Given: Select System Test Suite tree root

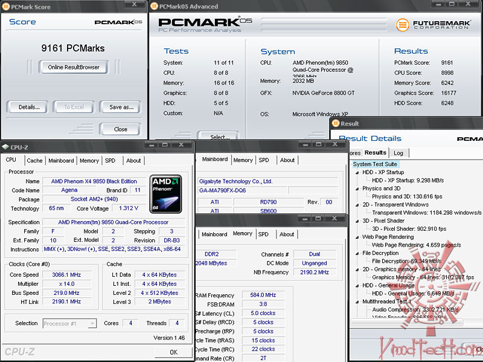Looking at the screenshot, I should click(x=375, y=164).
